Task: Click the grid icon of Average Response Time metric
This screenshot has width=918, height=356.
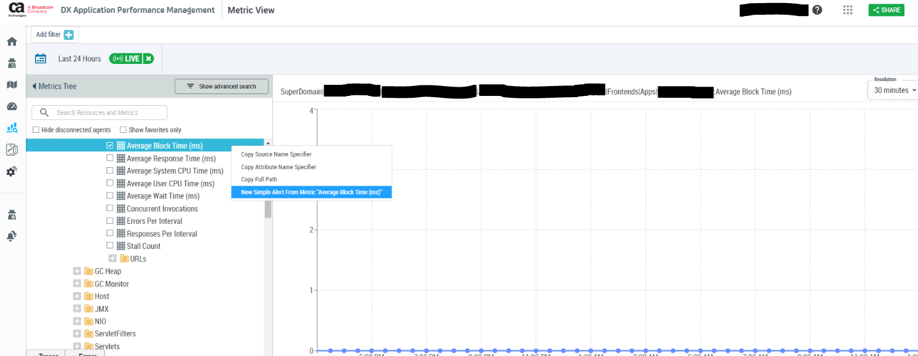Action: tap(121, 159)
